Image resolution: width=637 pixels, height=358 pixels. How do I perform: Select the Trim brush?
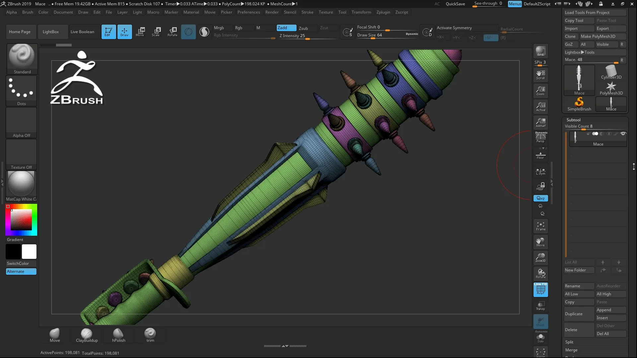(x=150, y=334)
